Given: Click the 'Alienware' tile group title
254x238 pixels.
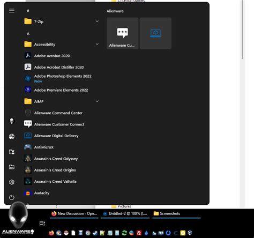Looking at the screenshot, I should point(115,11).
